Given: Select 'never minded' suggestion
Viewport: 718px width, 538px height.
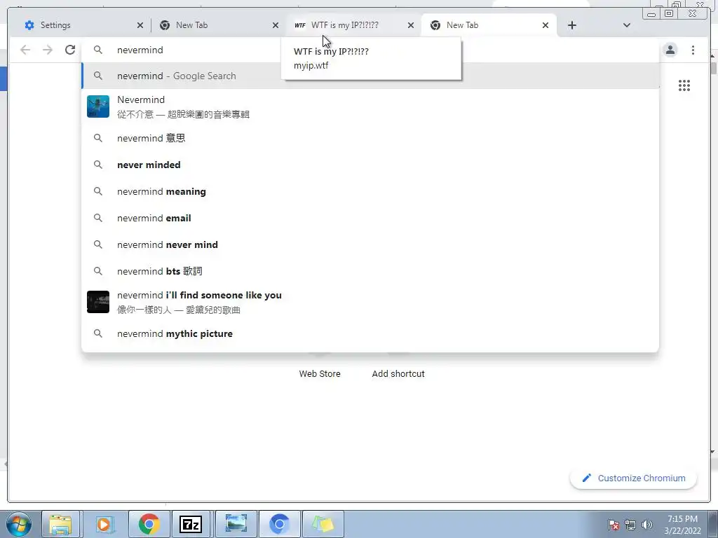Looking at the screenshot, I should [370, 165].
